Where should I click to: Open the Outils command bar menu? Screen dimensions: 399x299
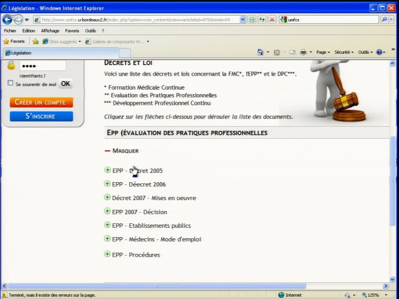[365, 52]
